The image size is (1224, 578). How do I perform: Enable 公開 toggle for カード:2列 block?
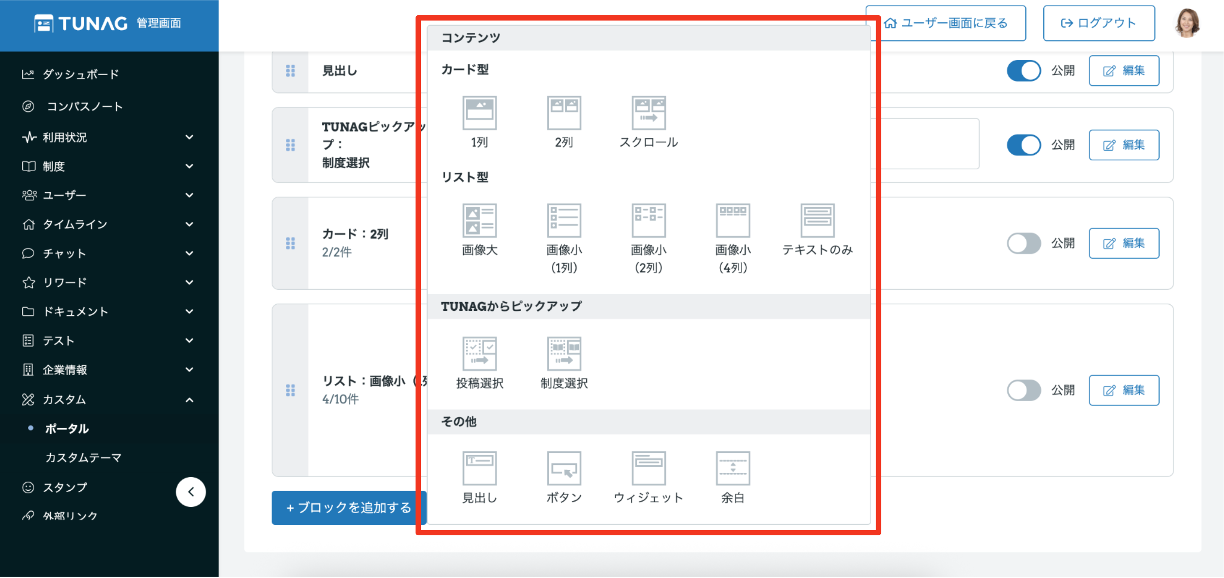point(1023,243)
